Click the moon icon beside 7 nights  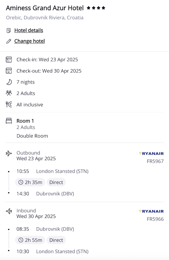(x=9, y=82)
